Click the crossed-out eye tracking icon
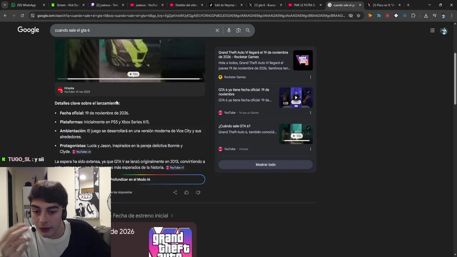The image size is (457, 257). [x=351, y=16]
